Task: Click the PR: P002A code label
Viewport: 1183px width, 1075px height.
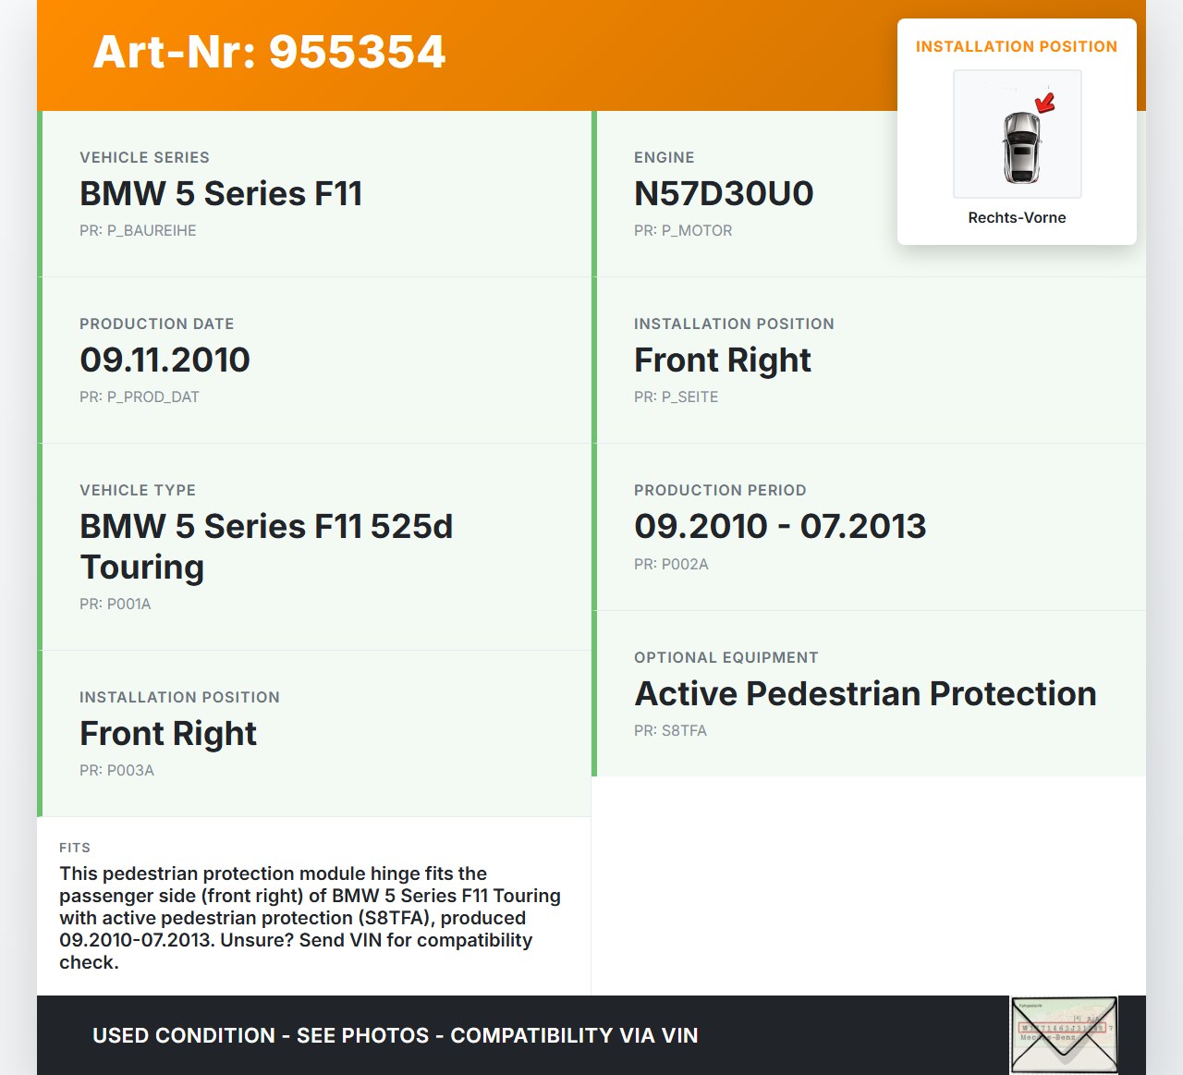Action: [x=671, y=564]
